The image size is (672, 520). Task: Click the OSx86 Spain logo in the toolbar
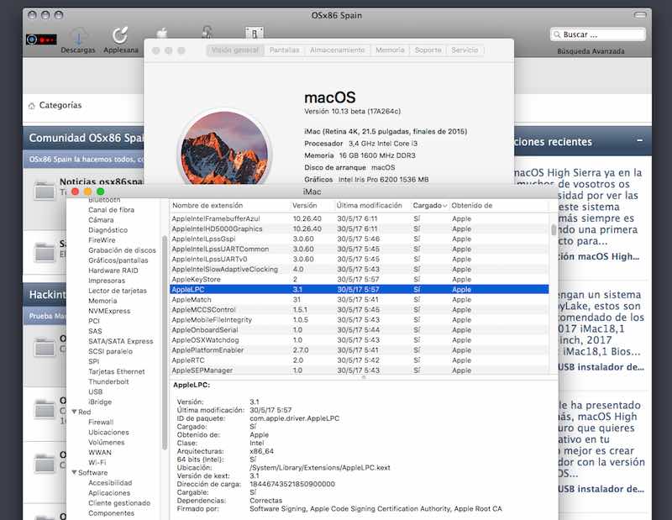pos(41,39)
